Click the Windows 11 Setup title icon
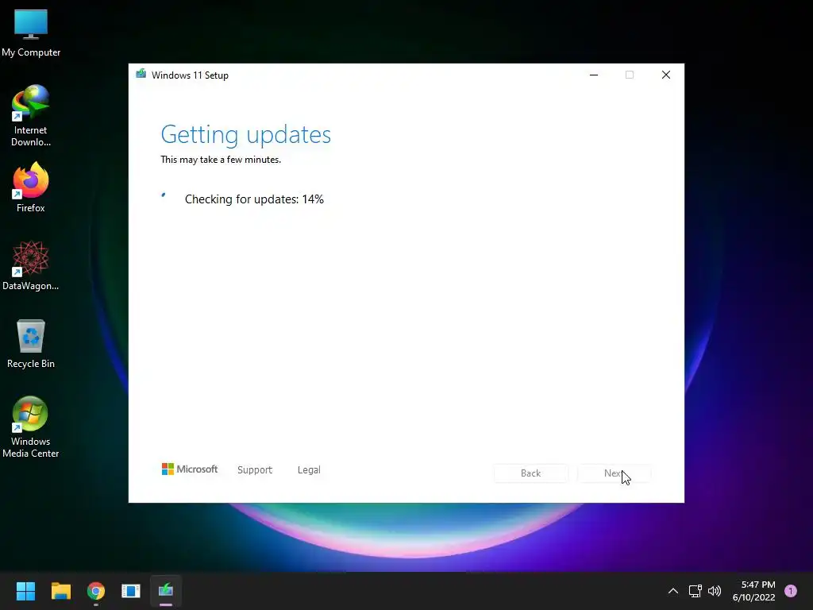 [x=141, y=74]
